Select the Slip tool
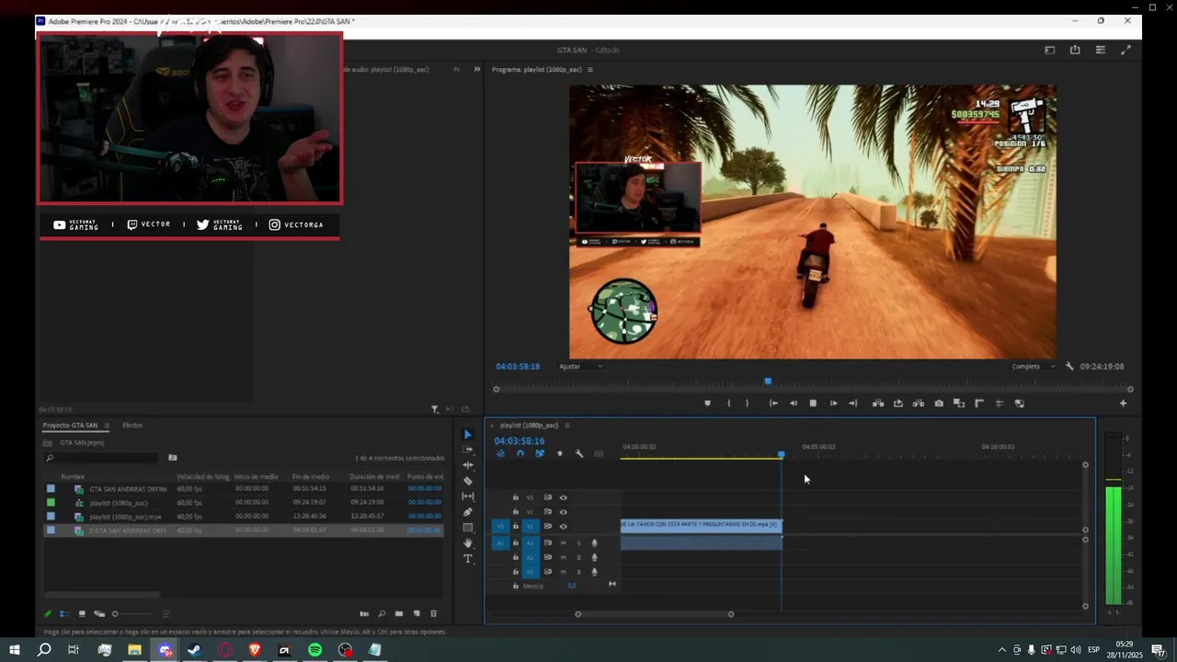 coord(468,496)
